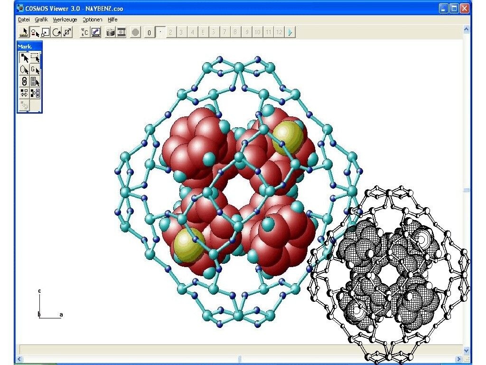Select frame number 10 in toolbar
486x365 pixels.
[x=258, y=32]
